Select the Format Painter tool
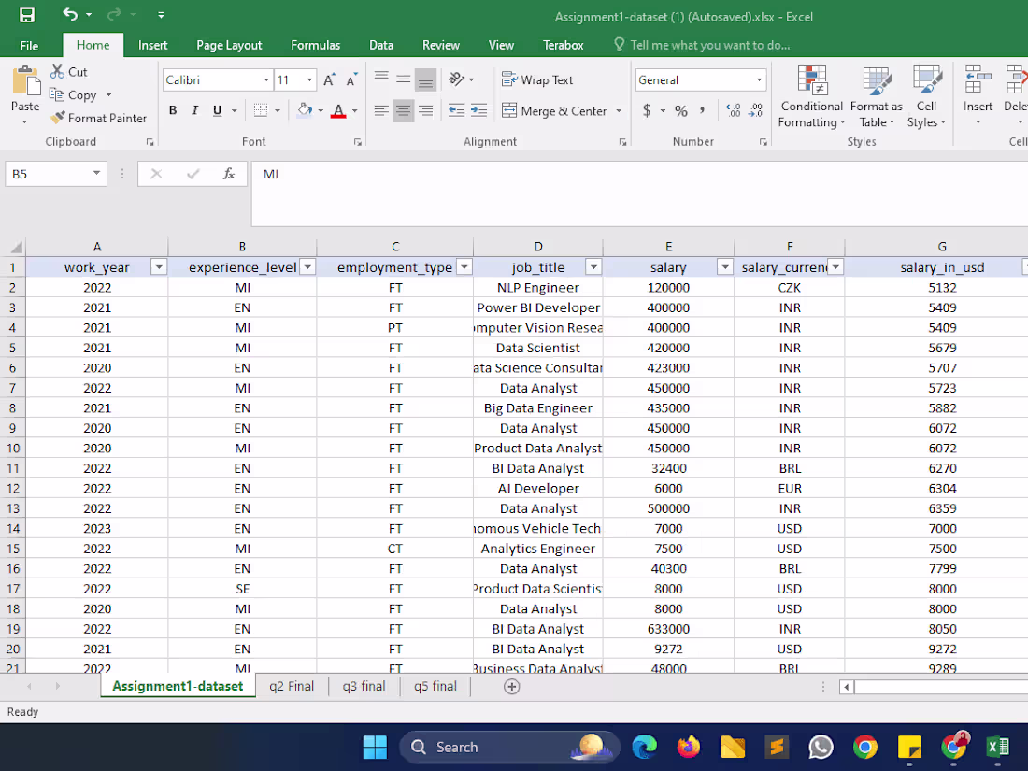1028x771 pixels. pyautogui.click(x=99, y=118)
